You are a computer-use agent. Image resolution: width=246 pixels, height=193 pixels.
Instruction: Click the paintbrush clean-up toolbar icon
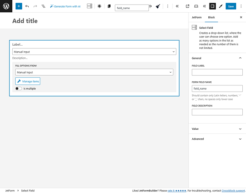pos(158,6)
